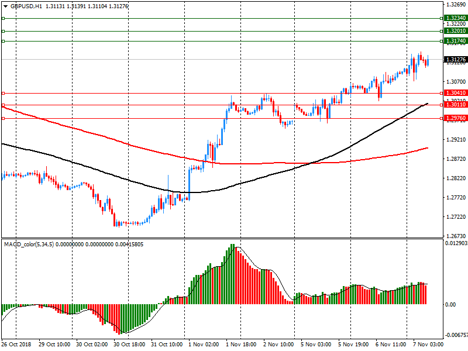468x351 pixels.
Task: Click the 1.27720 price axis label
Action: coord(456,197)
